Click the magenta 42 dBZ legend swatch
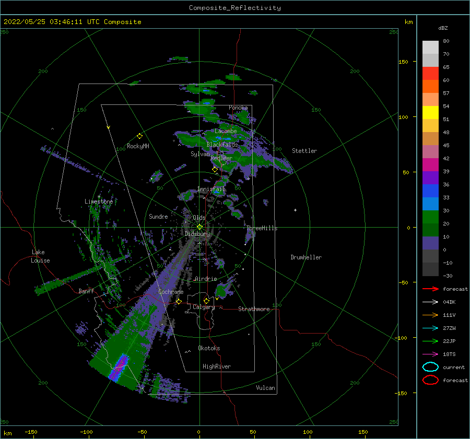 [x=430, y=164]
